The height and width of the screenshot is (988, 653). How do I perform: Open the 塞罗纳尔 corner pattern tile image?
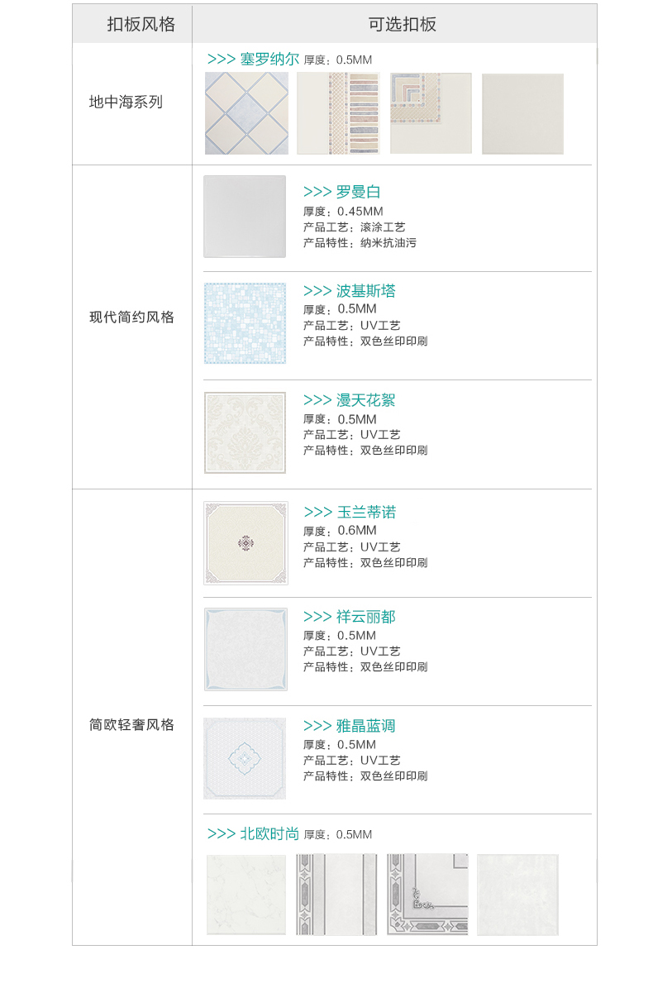pyautogui.click(x=431, y=113)
